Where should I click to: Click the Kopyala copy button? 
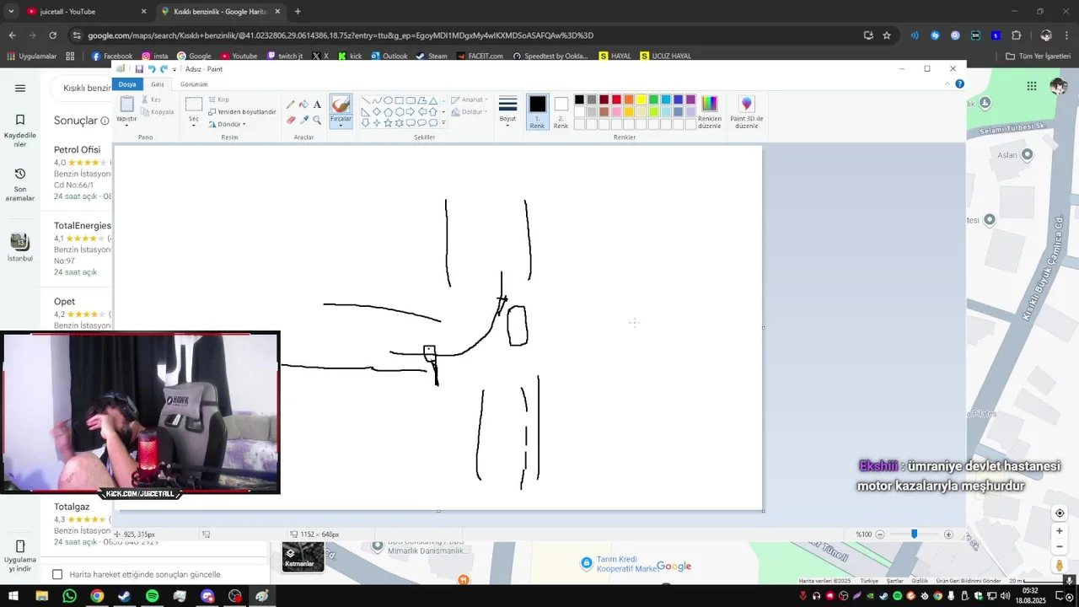157,111
